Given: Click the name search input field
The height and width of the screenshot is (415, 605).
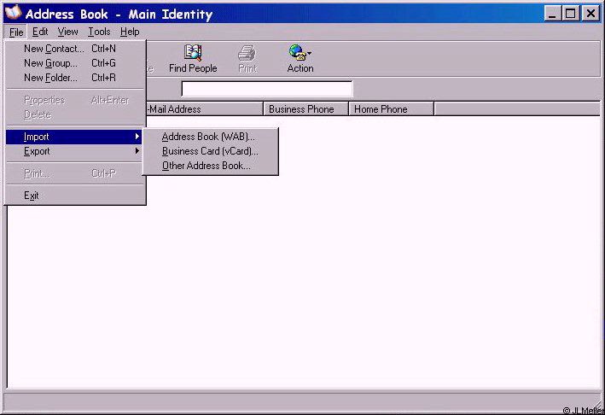Looking at the screenshot, I should [x=266, y=89].
